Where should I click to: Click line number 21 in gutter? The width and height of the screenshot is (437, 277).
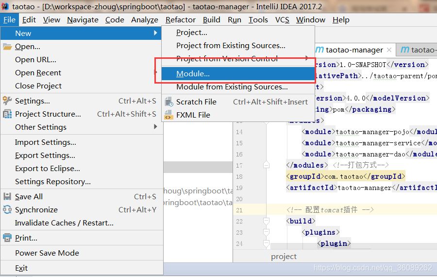point(239,210)
